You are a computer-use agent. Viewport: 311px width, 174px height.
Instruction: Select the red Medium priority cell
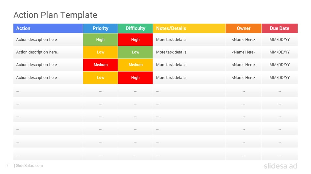click(100, 65)
